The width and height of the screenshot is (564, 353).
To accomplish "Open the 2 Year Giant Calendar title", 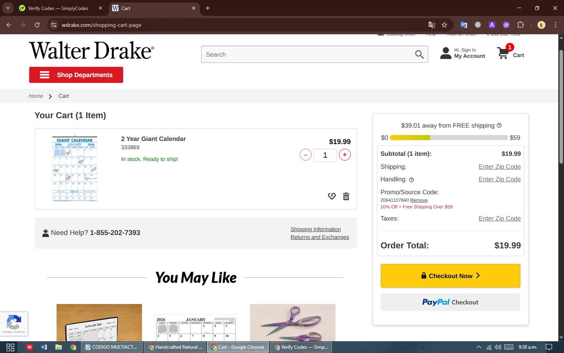I will coord(153,139).
